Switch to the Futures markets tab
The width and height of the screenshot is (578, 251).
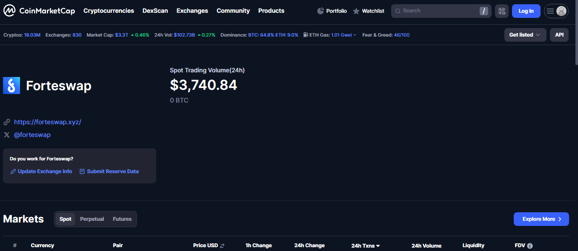coord(122,219)
